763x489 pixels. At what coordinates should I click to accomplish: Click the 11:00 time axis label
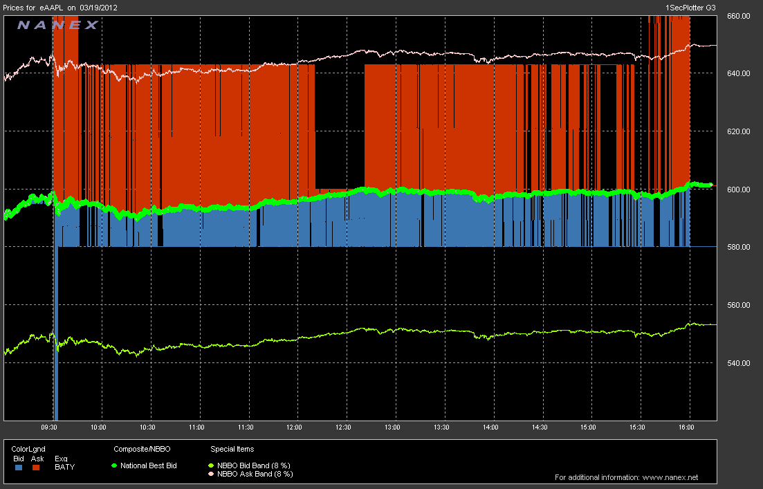tap(196, 427)
